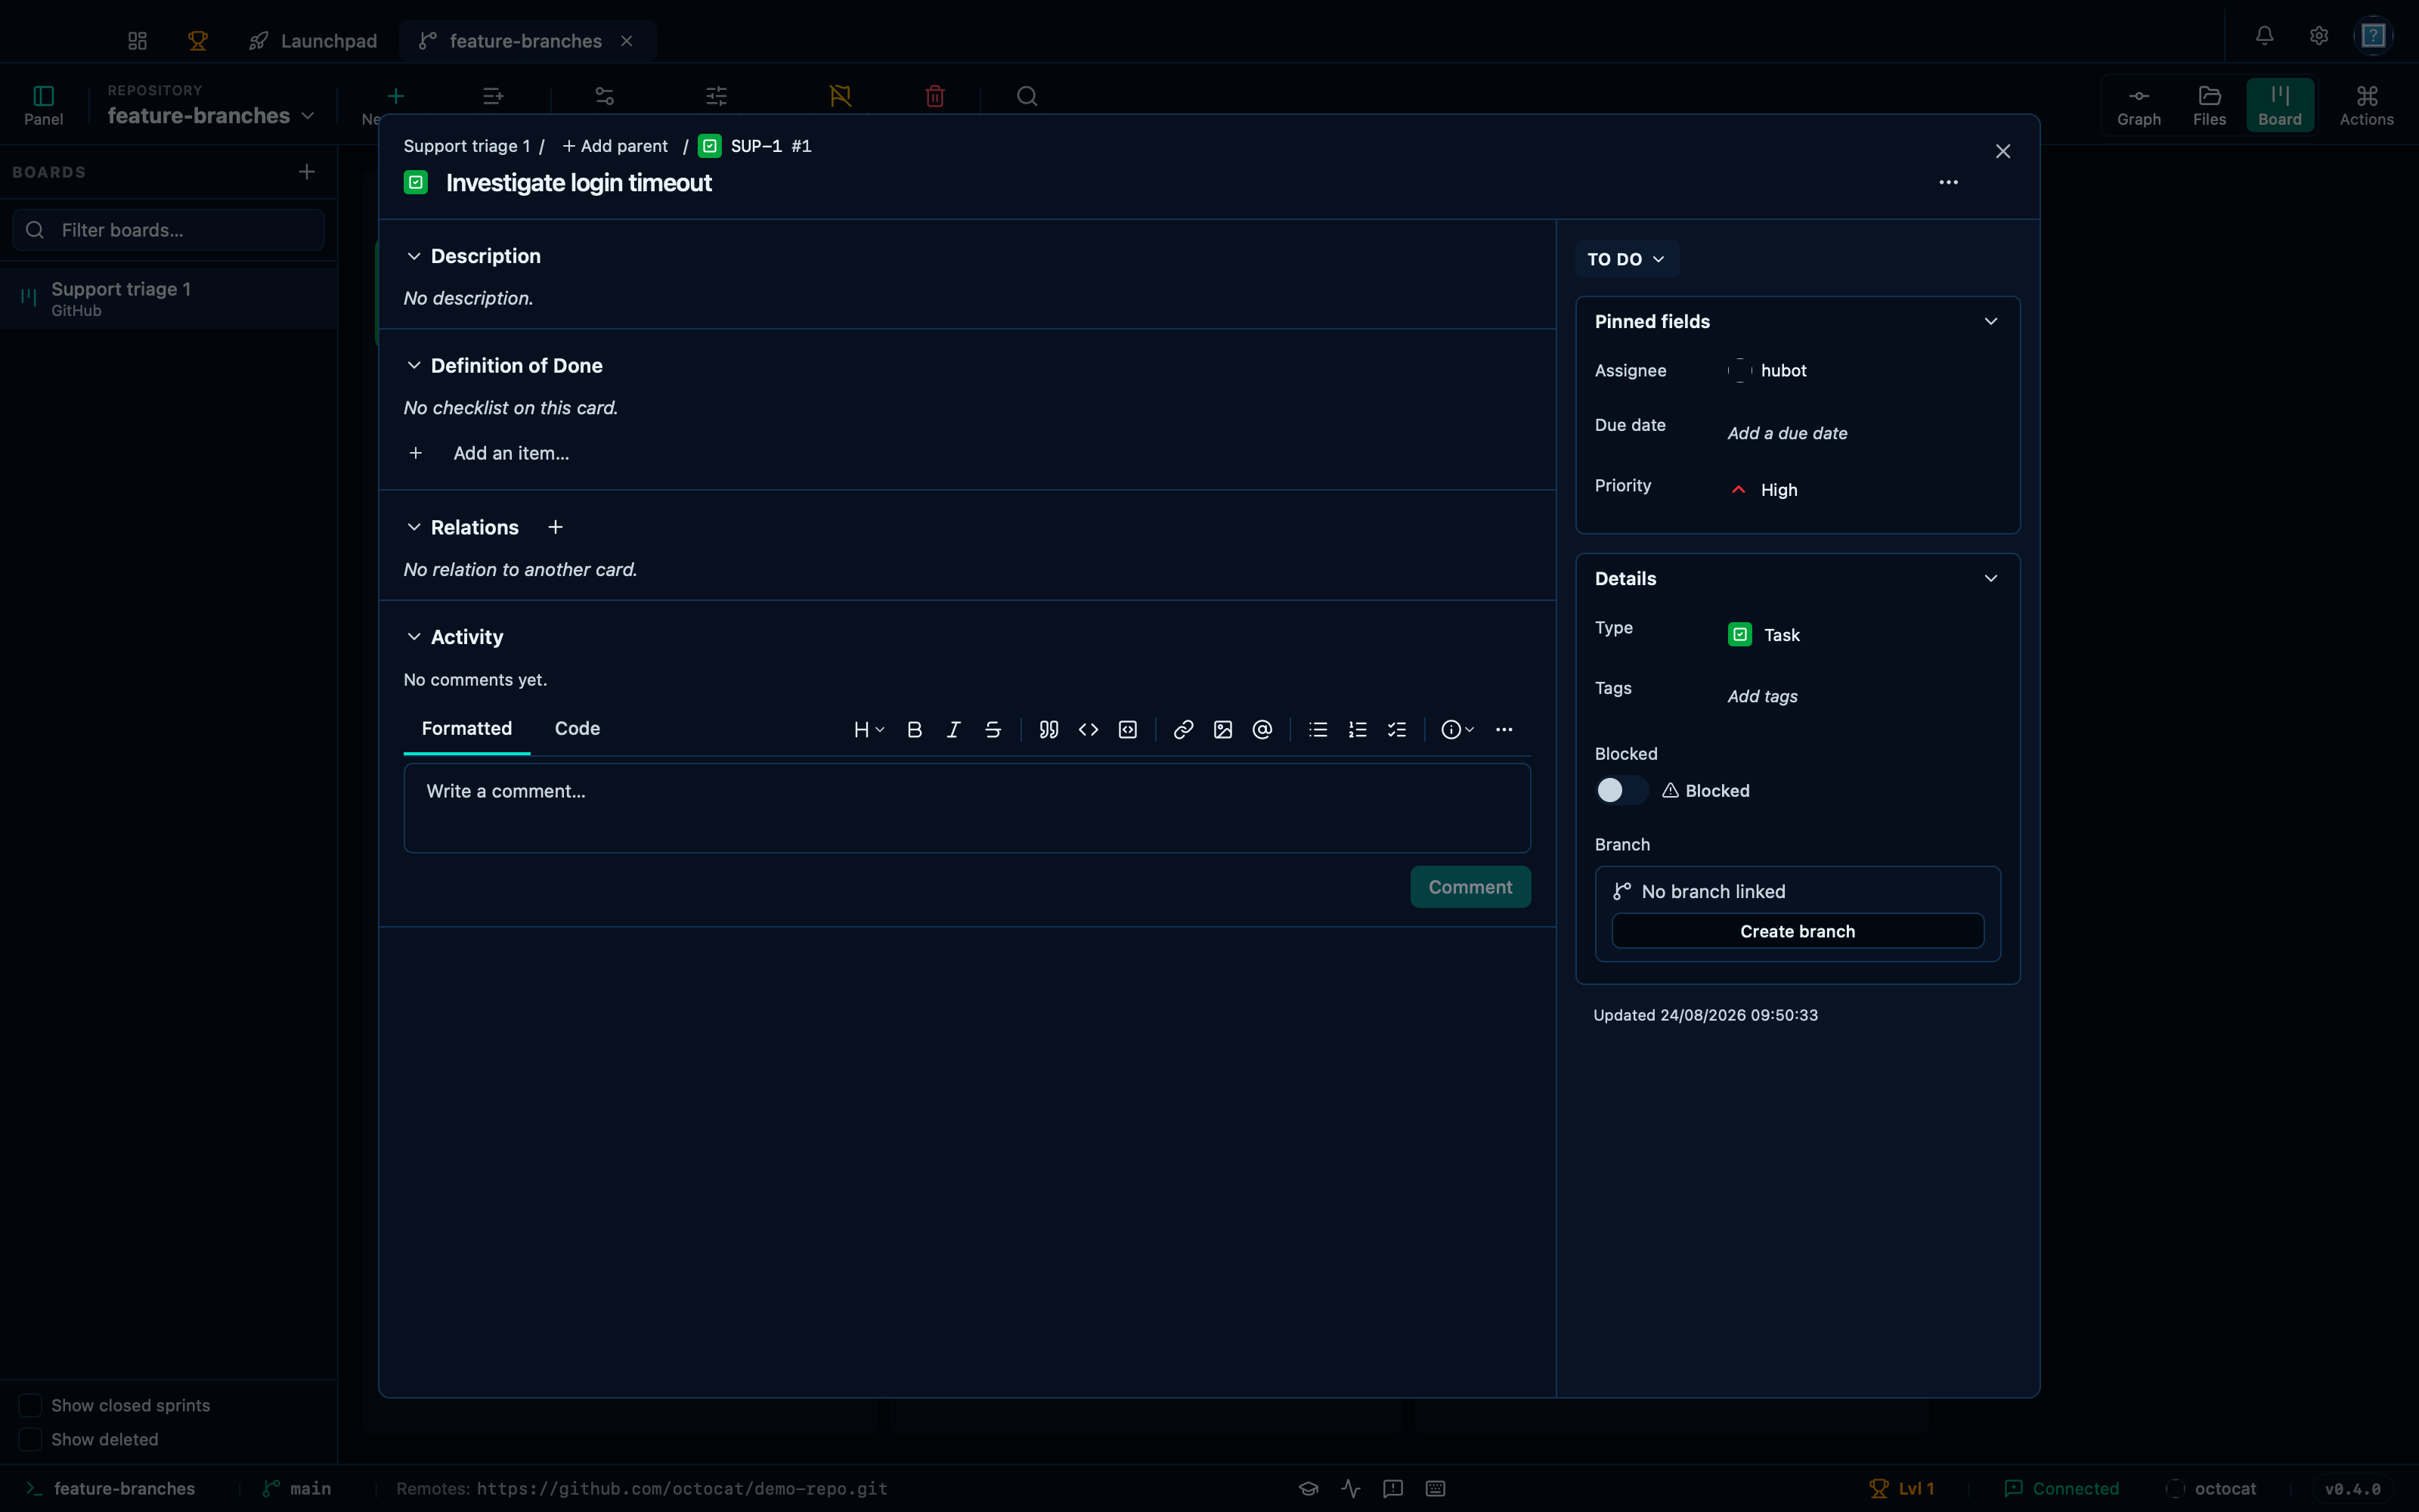Close the card detail dialog

(x=2003, y=151)
